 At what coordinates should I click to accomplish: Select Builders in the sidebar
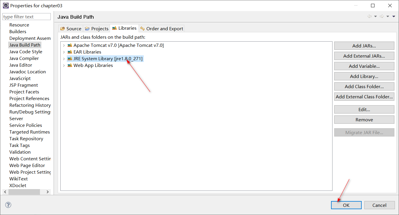pos(18,32)
